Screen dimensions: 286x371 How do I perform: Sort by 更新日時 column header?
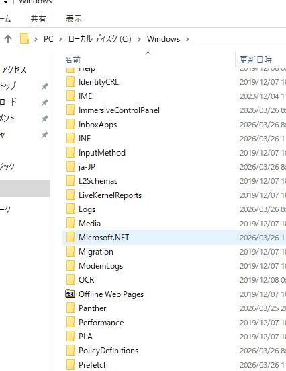256,59
